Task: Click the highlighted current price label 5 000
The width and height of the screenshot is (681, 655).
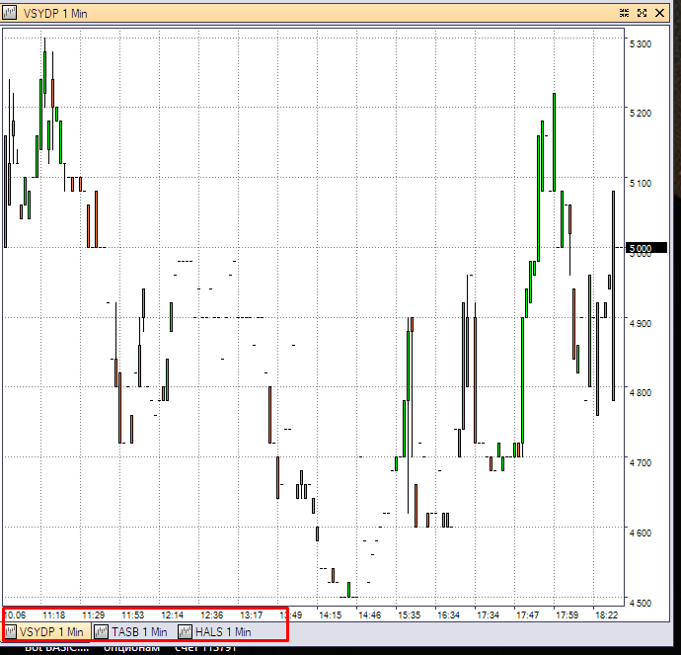Action: [645, 248]
